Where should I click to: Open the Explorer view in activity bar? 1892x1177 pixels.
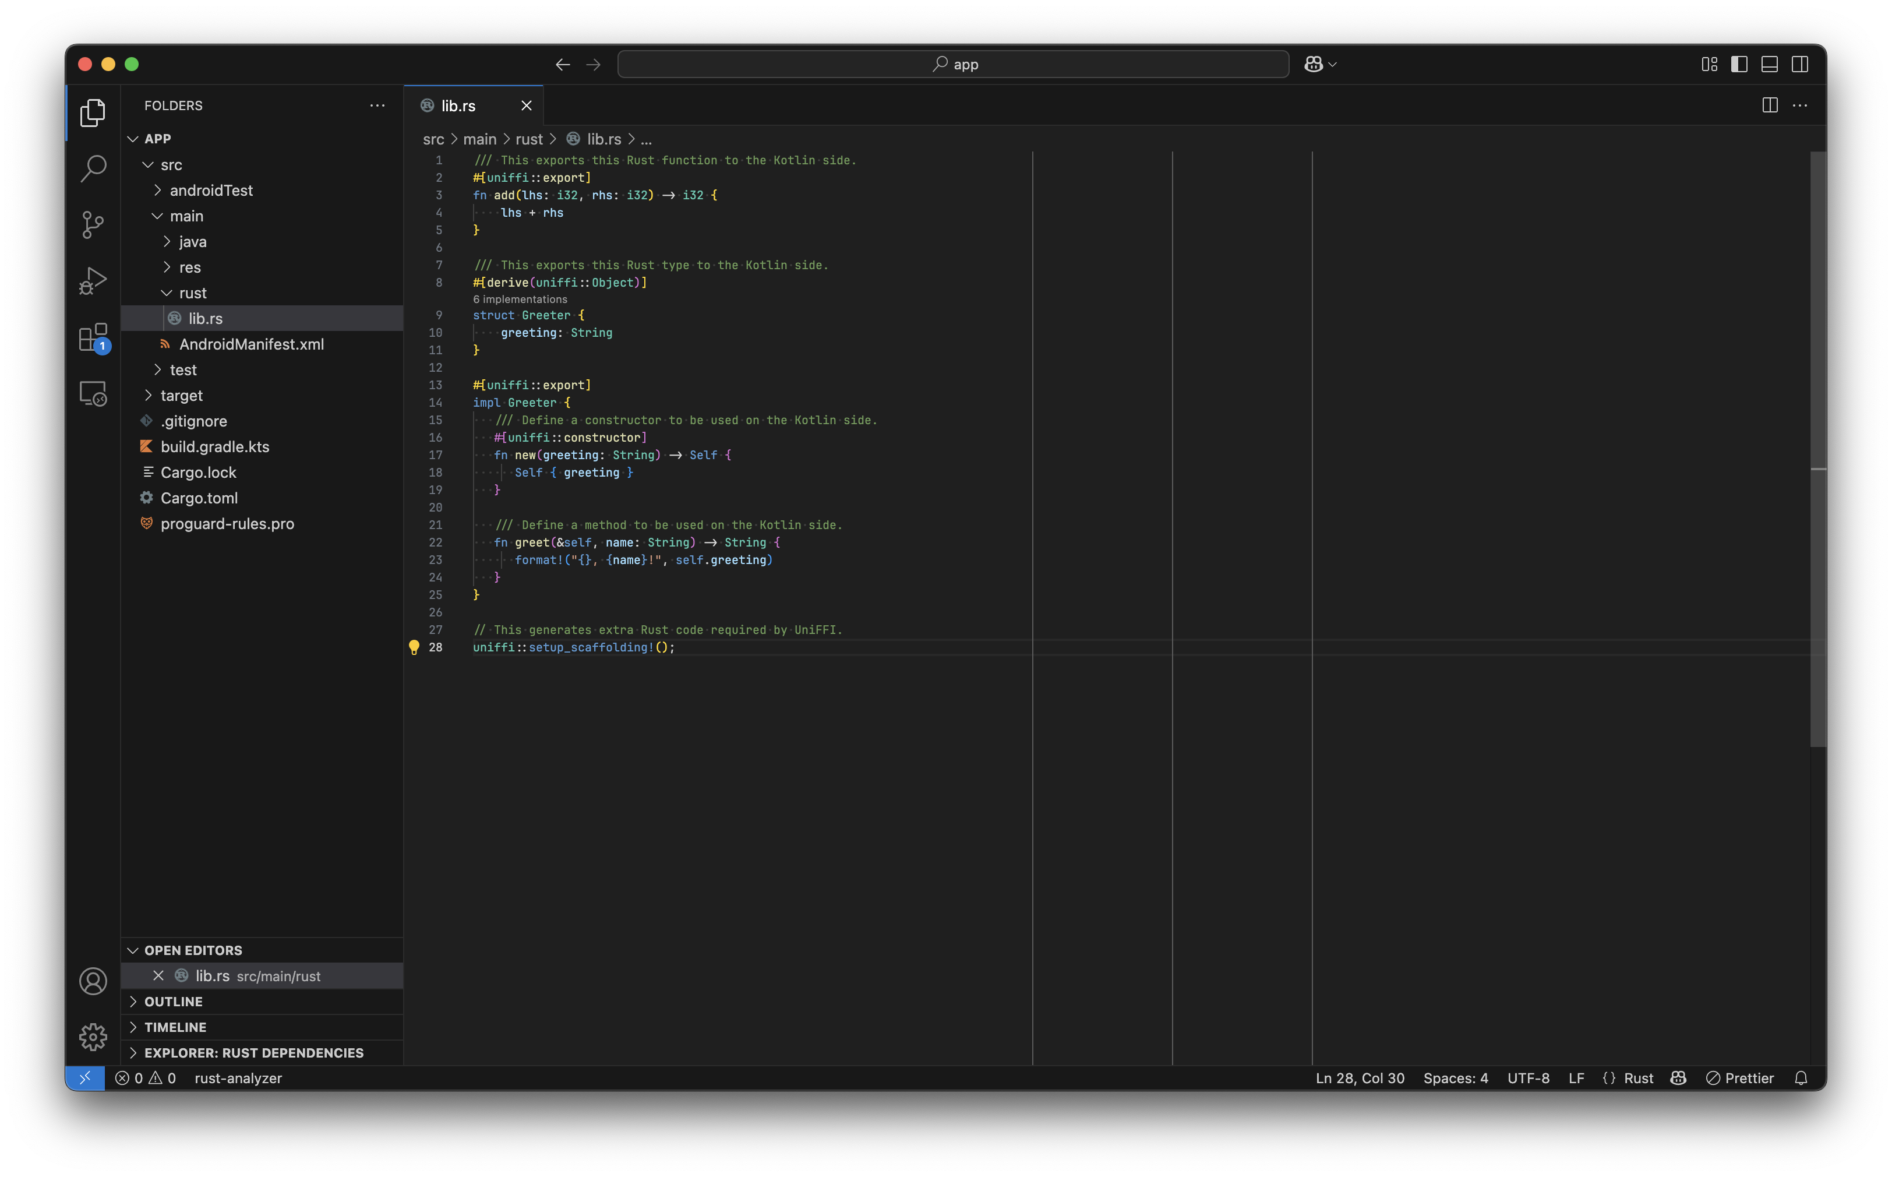tap(93, 113)
